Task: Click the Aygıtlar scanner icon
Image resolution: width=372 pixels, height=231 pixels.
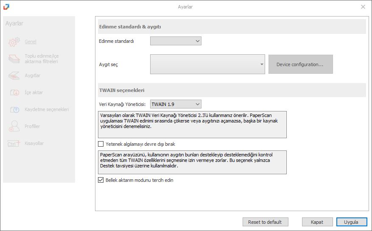Action: [x=14, y=75]
